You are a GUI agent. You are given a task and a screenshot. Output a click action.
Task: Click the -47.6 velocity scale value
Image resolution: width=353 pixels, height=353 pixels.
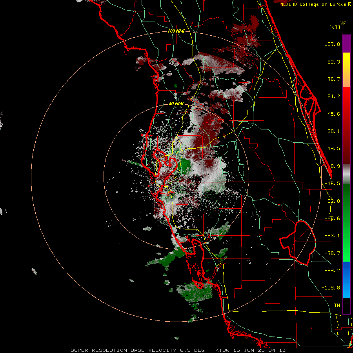(x=332, y=218)
